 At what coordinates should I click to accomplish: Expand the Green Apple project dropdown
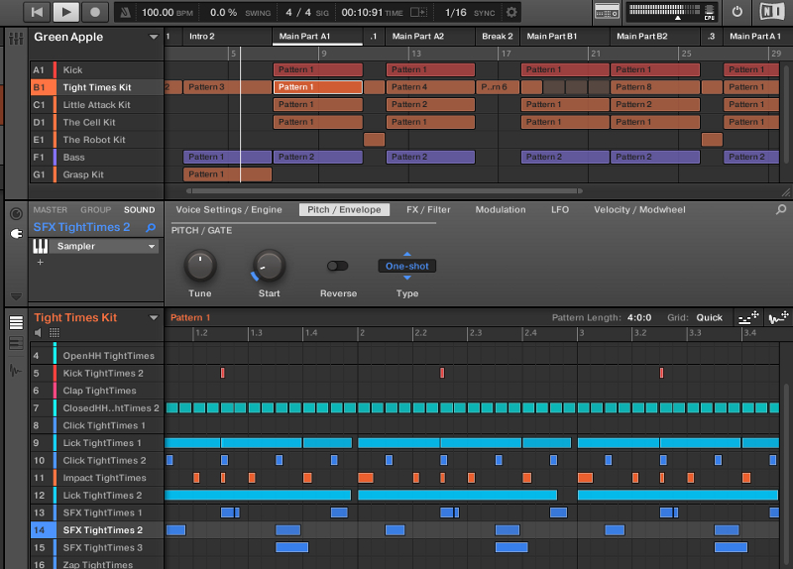click(154, 37)
